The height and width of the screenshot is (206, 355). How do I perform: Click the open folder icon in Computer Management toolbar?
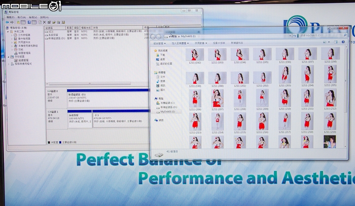pyautogui.click(x=54, y=22)
